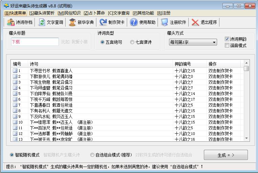Image resolution: width=258 pixels, height=173 pixels.
Task: Expand the 每句第1字 dropdown
Action: (x=214, y=42)
